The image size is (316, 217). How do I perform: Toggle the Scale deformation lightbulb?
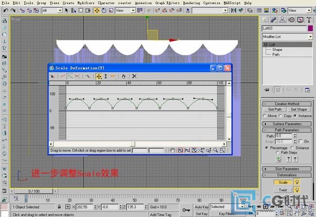point(297,182)
